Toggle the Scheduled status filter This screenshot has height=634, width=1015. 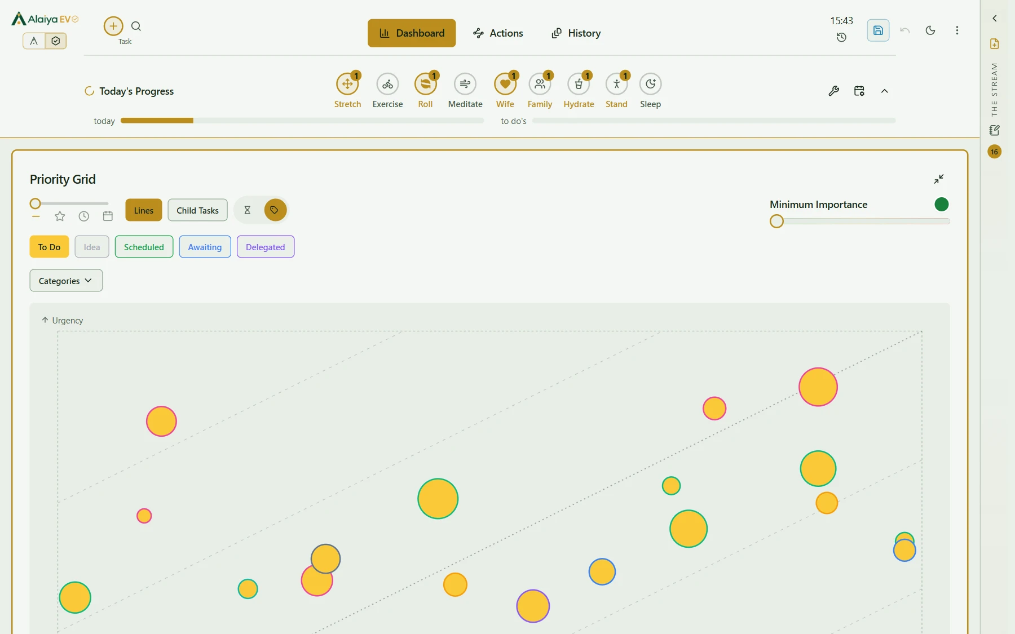144,247
